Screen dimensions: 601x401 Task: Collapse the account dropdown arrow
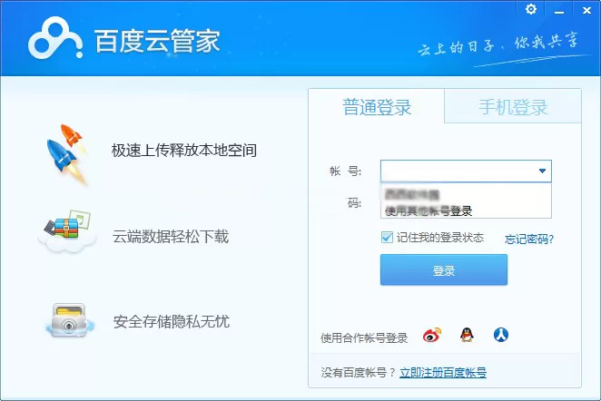(x=542, y=171)
